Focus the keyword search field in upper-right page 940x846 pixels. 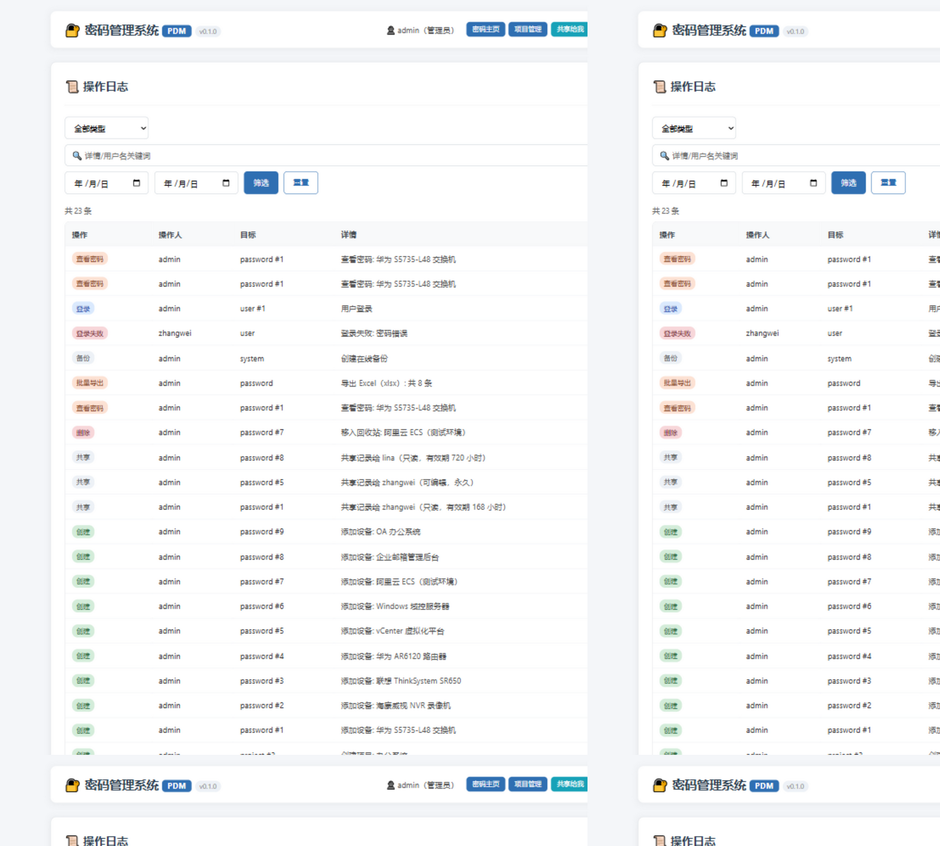(796, 155)
